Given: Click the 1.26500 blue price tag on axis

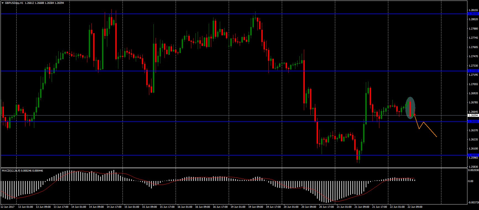Looking at the screenshot, I should (x=473, y=122).
